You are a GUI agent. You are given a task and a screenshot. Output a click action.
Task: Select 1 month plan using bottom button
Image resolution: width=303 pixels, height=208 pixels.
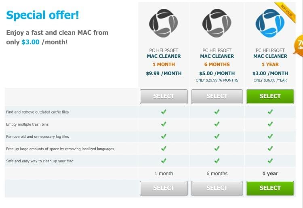click(x=164, y=188)
